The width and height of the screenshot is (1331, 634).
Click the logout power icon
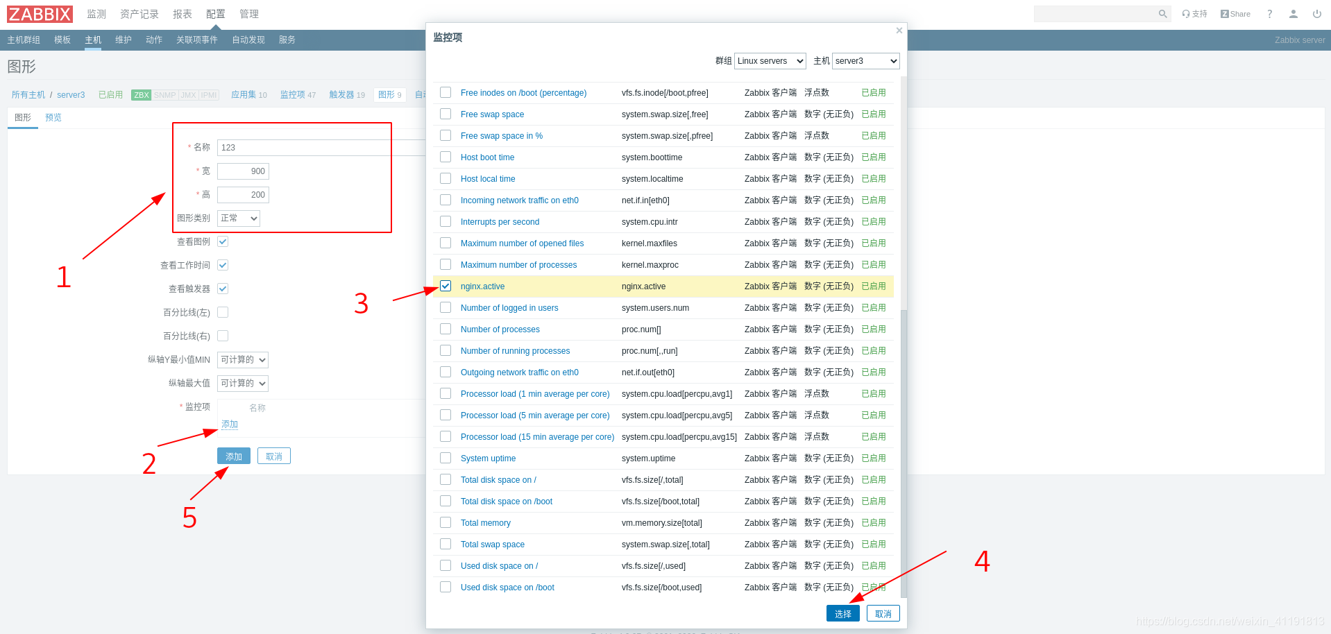(1317, 14)
